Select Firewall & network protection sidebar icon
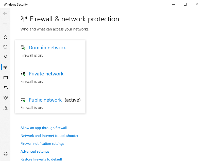This screenshot has height=161, width=203. (5, 67)
